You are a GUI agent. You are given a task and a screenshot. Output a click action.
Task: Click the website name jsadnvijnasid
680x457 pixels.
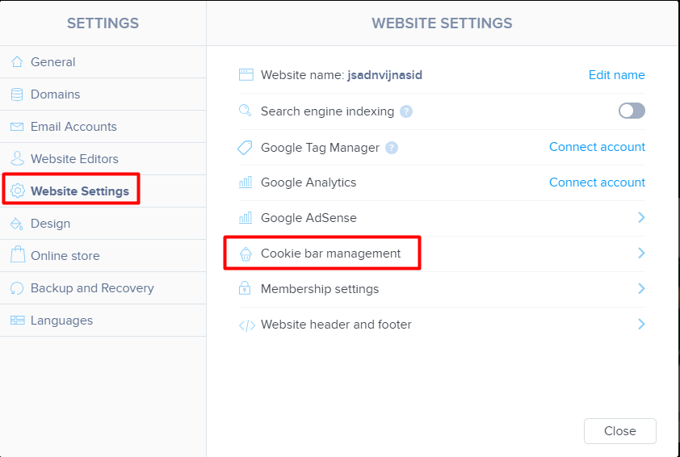[x=384, y=75]
